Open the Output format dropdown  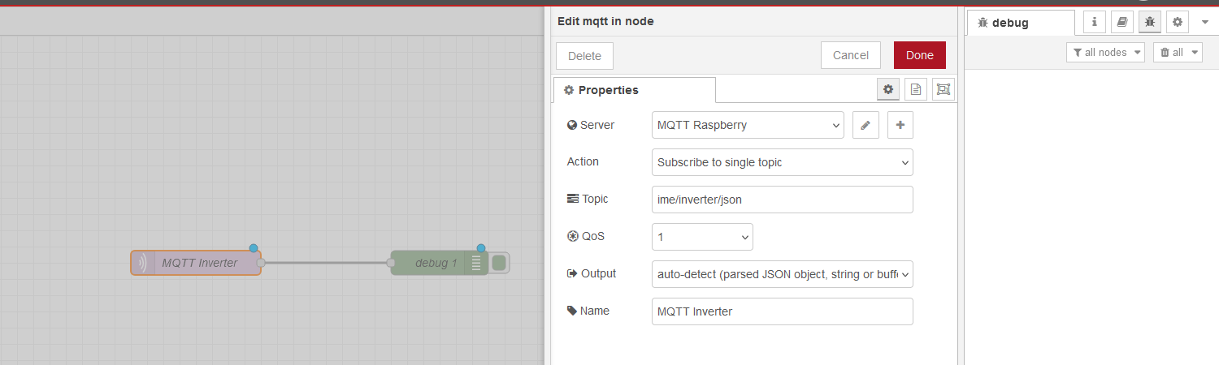click(x=783, y=274)
